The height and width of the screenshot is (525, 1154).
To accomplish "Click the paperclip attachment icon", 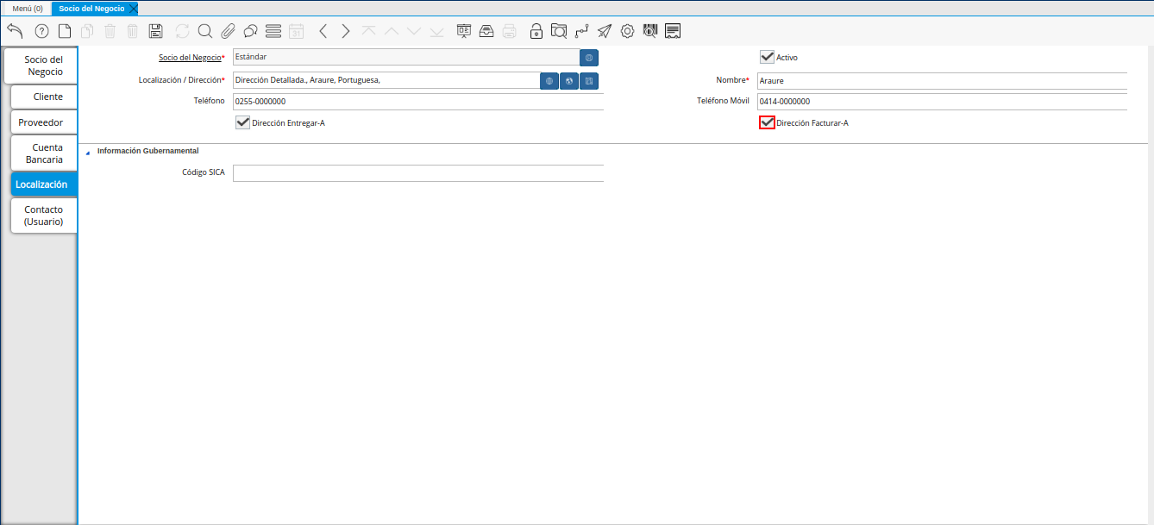I will [228, 31].
